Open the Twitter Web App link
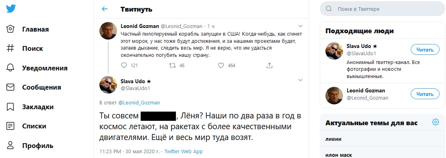 pos(184,152)
